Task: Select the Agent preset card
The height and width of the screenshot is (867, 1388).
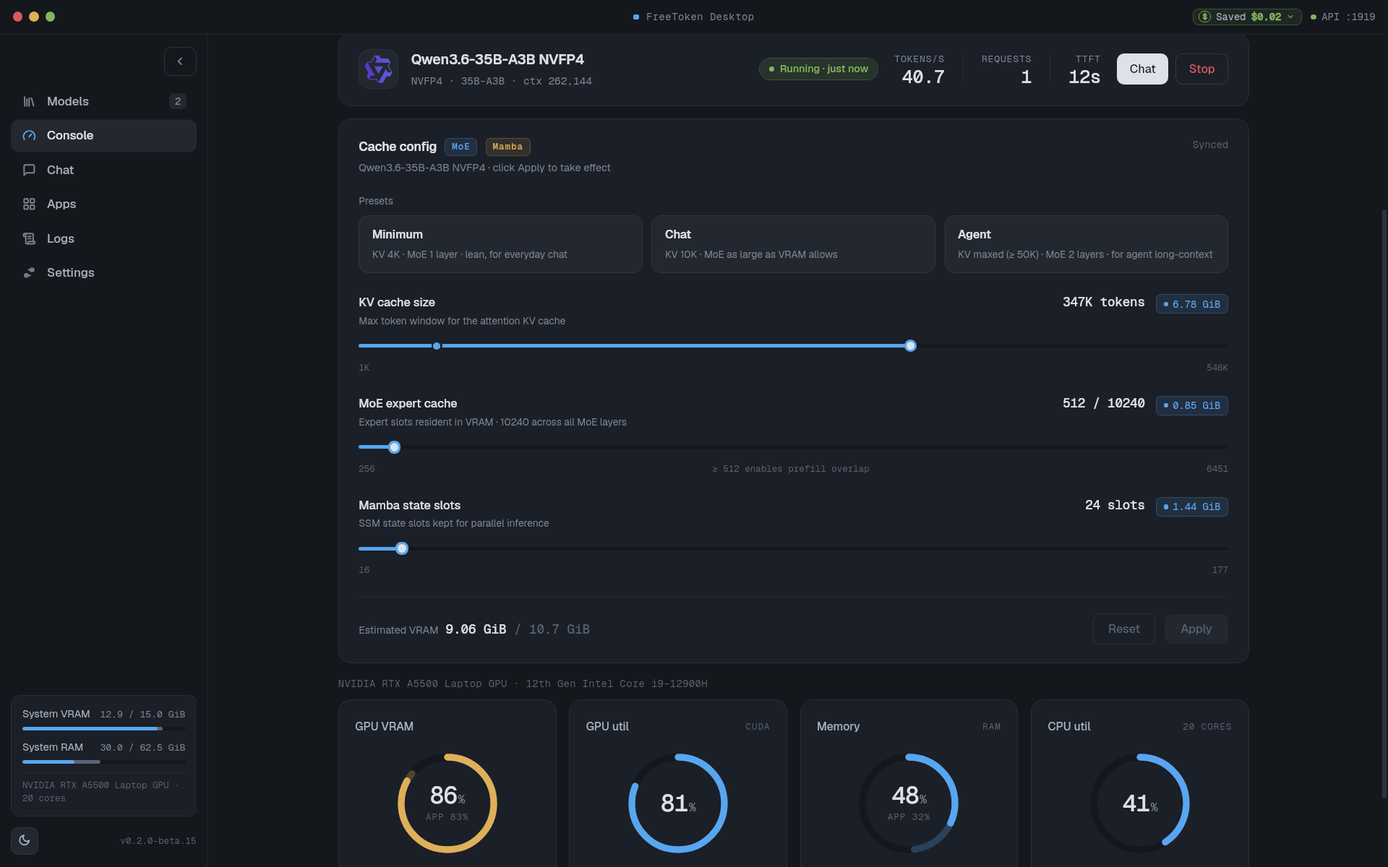Action: 1087,244
